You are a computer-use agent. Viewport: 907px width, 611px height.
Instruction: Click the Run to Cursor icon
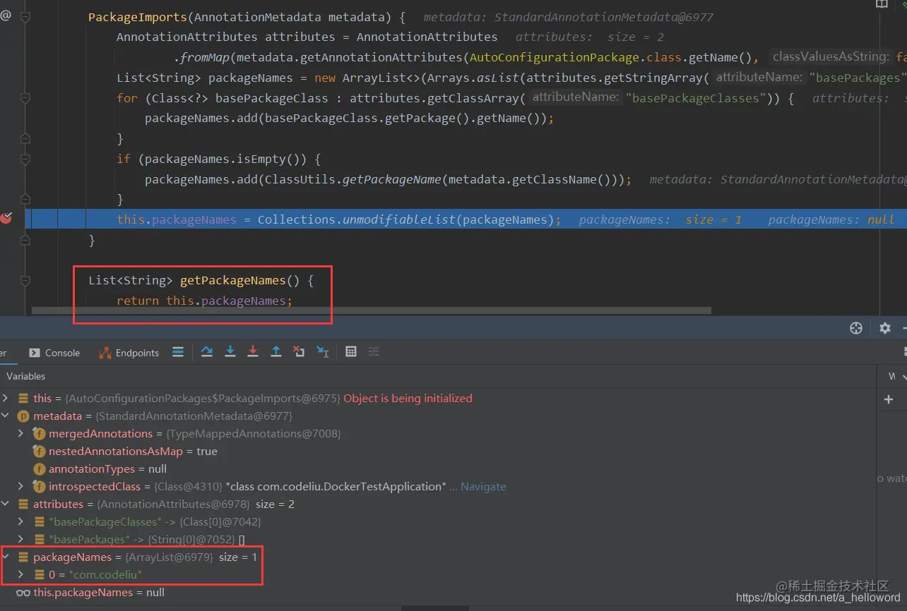point(322,351)
